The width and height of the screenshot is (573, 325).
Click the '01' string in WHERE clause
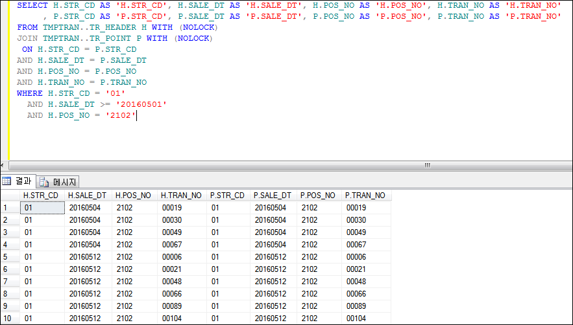pos(116,93)
